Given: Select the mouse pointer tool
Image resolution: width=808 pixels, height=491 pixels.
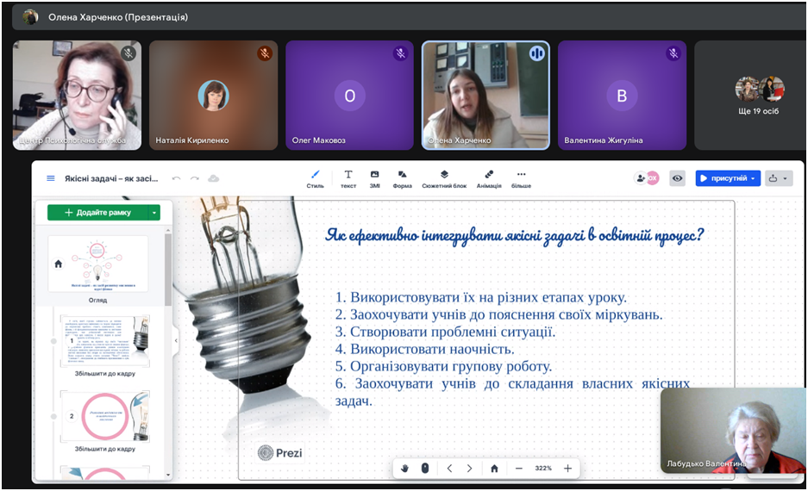Looking at the screenshot, I should tap(425, 468).
